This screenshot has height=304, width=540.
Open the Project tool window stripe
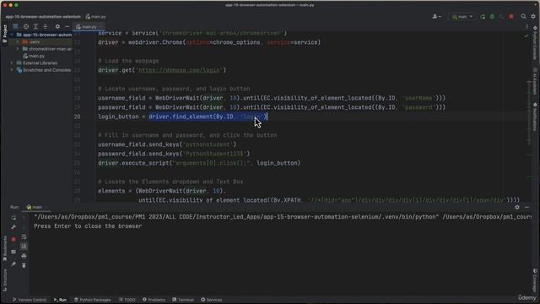[5, 34]
